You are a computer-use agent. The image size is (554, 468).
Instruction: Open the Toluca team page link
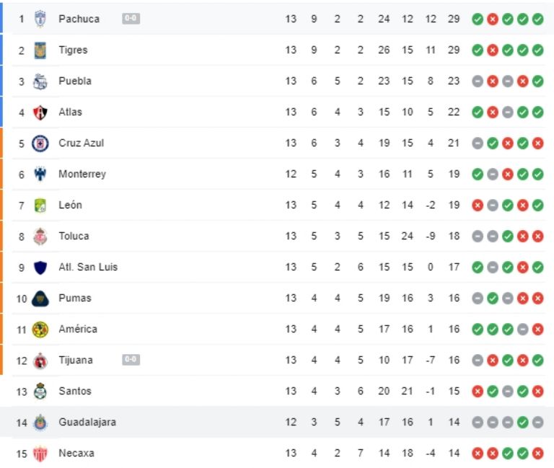[x=74, y=236]
